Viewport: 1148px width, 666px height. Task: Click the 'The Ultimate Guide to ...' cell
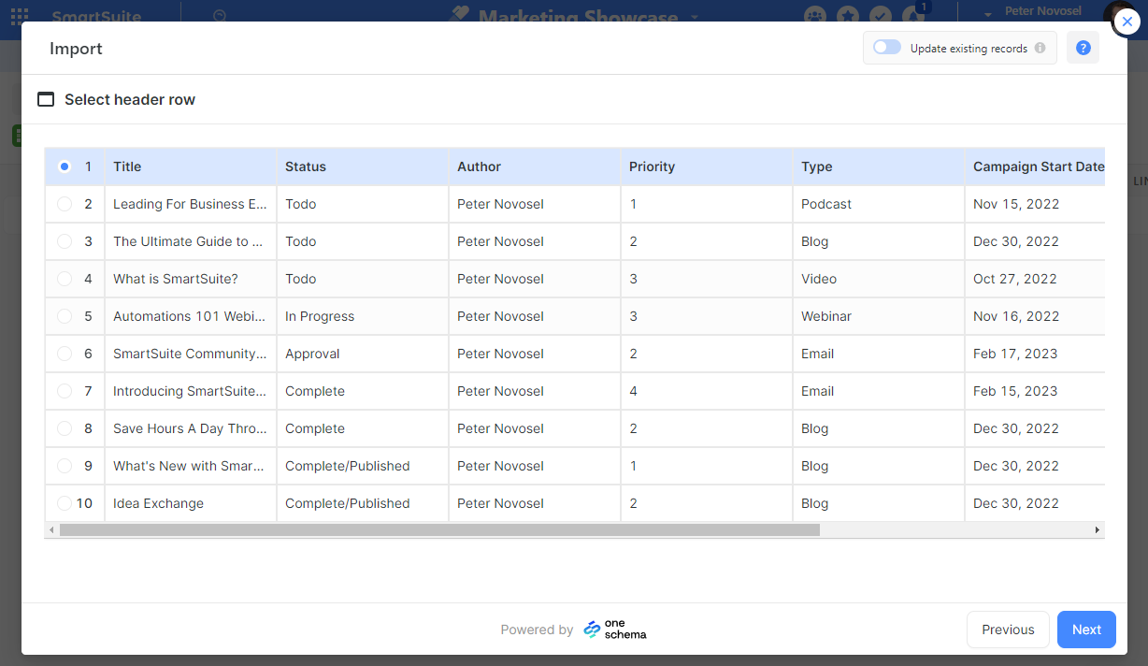[191, 241]
